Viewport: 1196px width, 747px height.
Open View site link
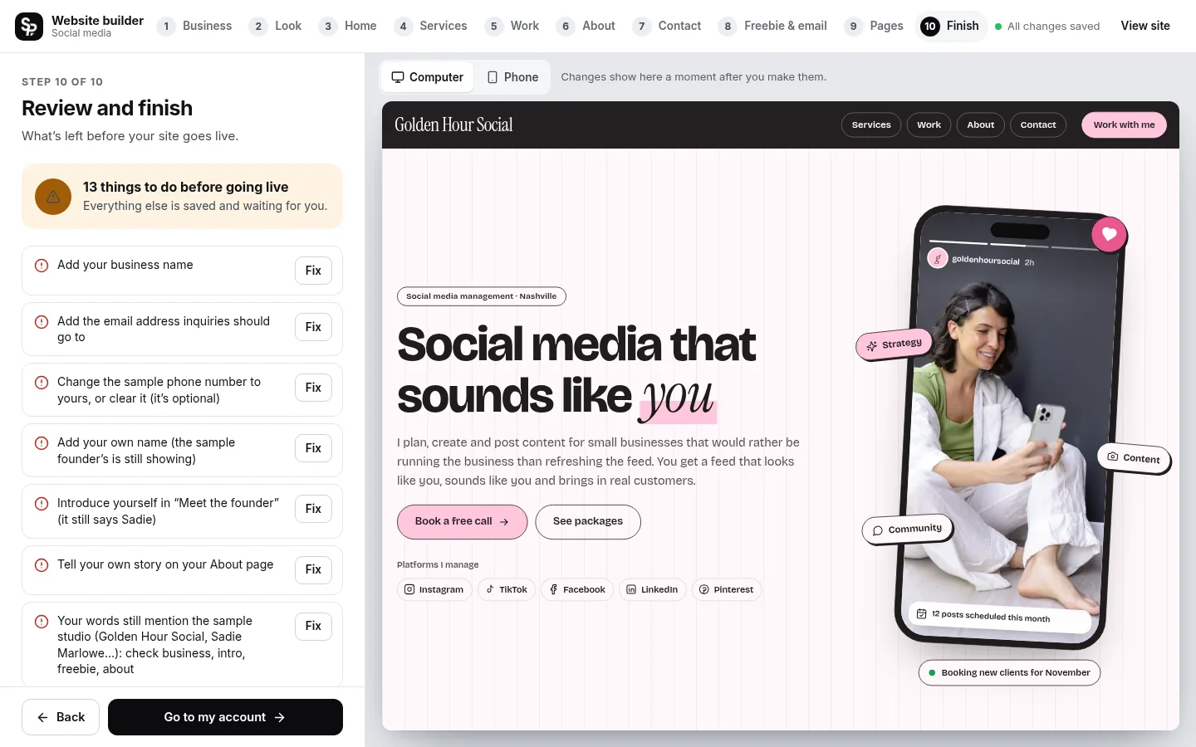(1145, 27)
